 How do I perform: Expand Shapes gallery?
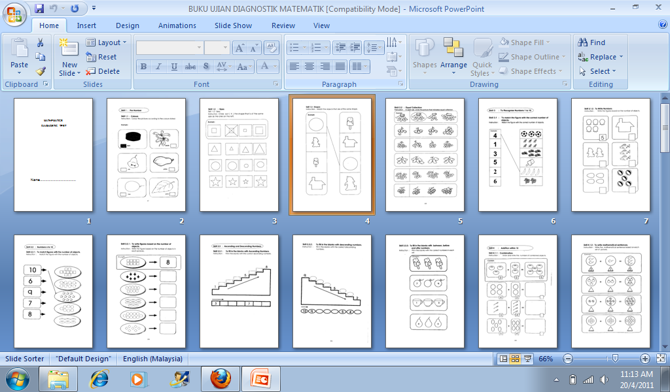pos(424,56)
